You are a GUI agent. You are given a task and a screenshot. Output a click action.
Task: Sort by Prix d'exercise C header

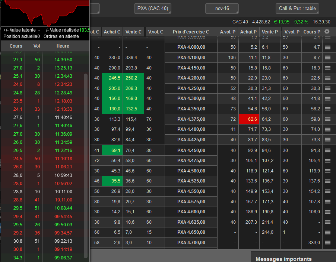[191, 32]
